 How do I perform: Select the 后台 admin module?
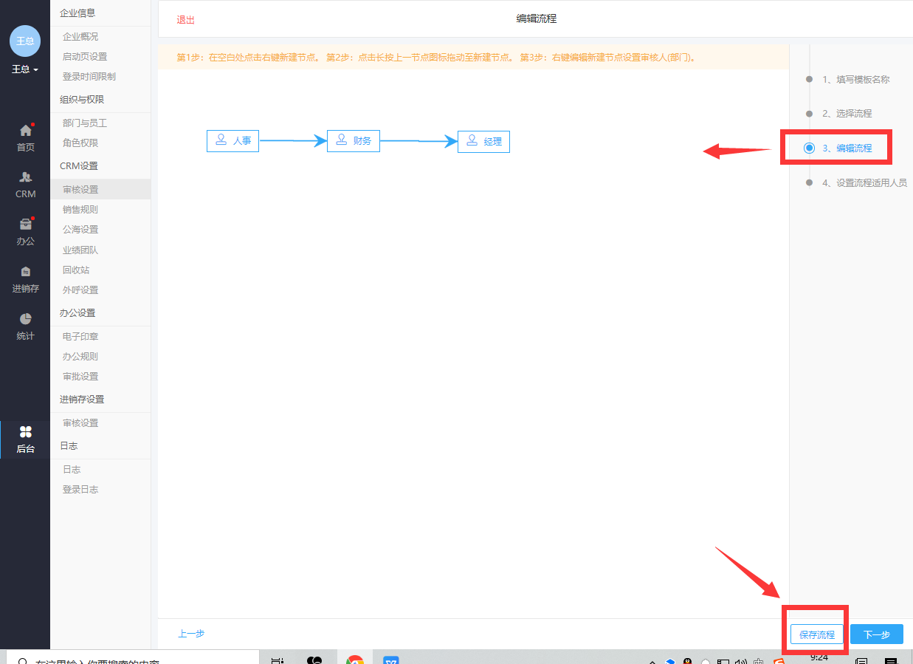click(25, 439)
